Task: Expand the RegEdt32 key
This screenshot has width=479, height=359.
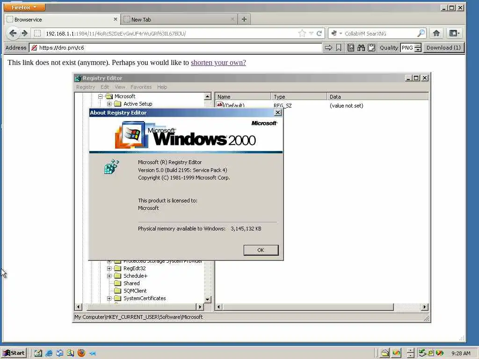Action: click(x=109, y=268)
